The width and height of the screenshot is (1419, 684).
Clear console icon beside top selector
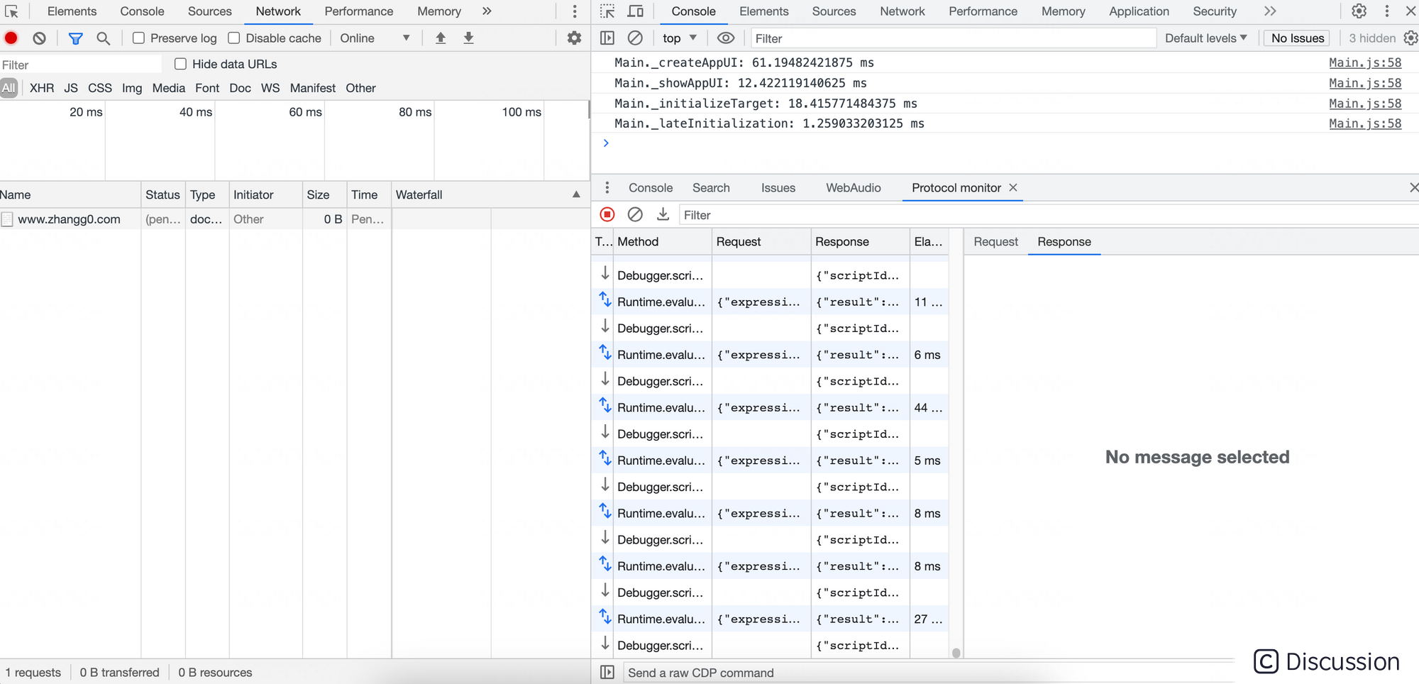coord(636,38)
